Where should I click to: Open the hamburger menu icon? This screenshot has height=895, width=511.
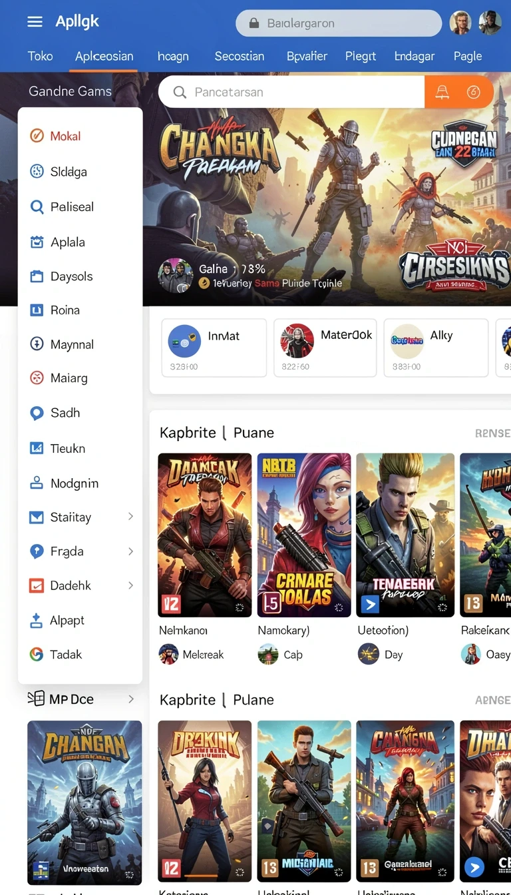coord(35,22)
